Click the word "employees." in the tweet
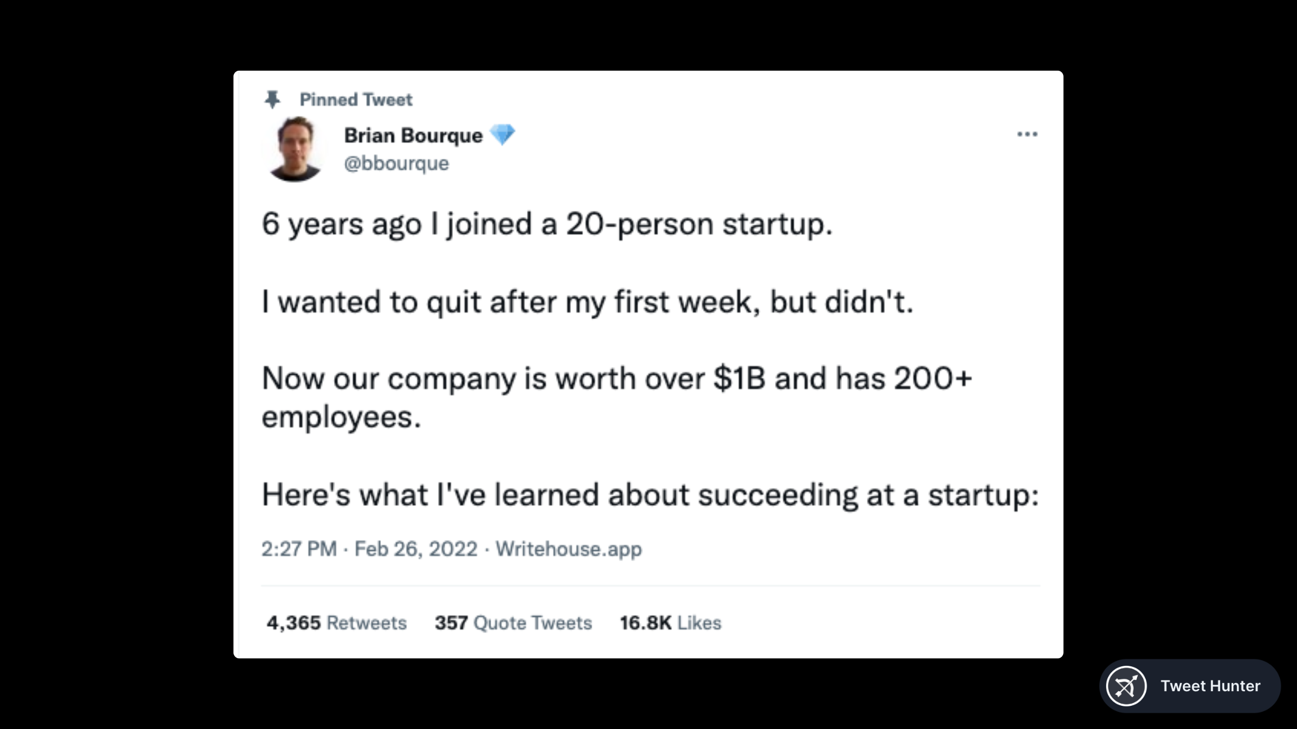The image size is (1297, 729). pyautogui.click(x=341, y=417)
